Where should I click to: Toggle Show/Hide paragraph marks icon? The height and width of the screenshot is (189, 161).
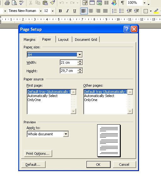[x=123, y=3]
